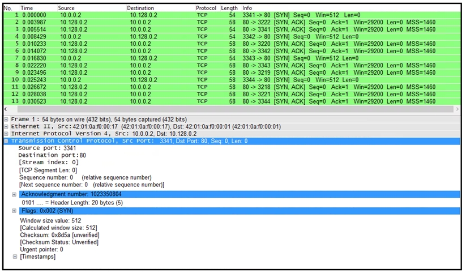Click the packet list horizontal scrollbar track
The image size is (466, 273).
click(x=235, y=109)
